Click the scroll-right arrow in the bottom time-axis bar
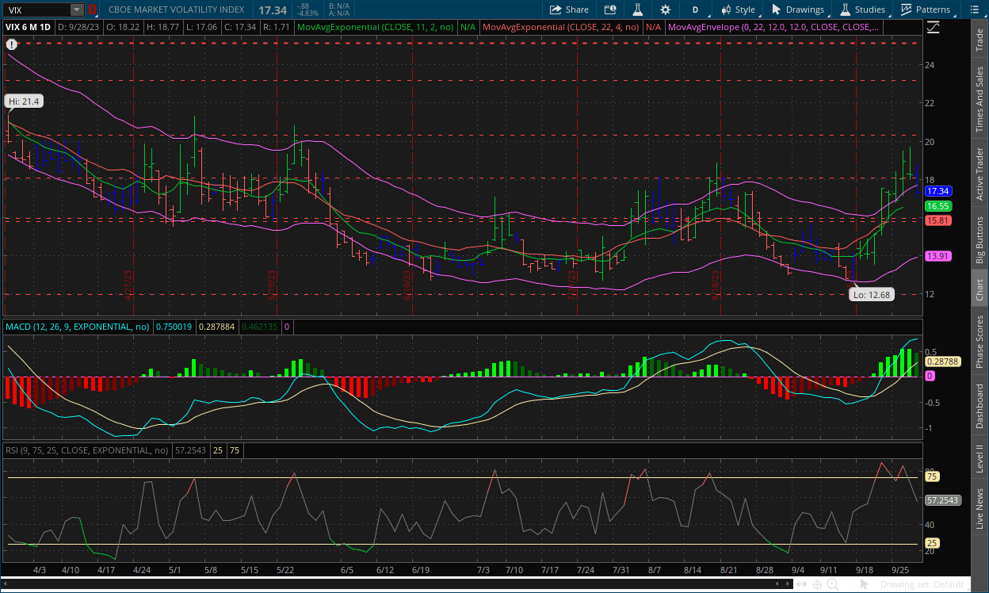 pos(788,584)
